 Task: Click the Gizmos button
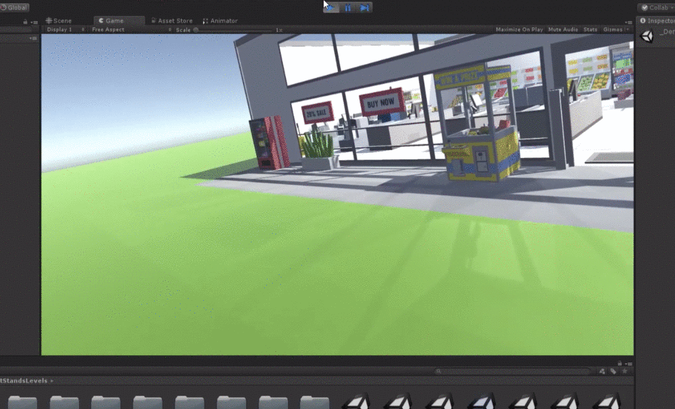pos(613,30)
